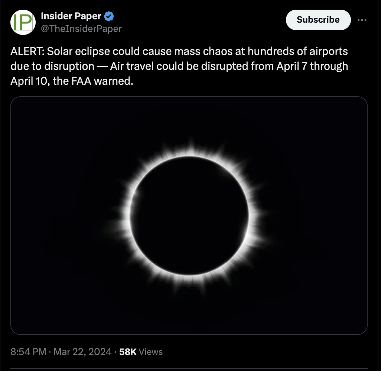Click the "Views" label beside 58K
This screenshot has height=371, width=381.
pyautogui.click(x=151, y=352)
